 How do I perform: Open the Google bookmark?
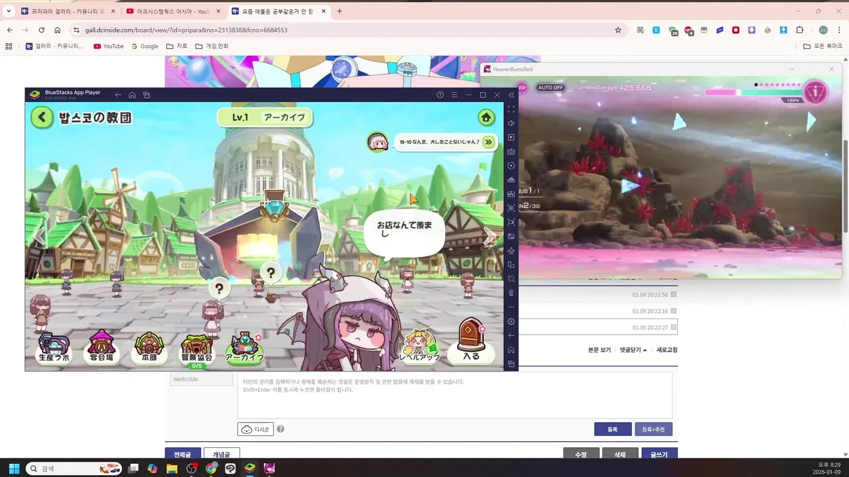click(x=145, y=46)
